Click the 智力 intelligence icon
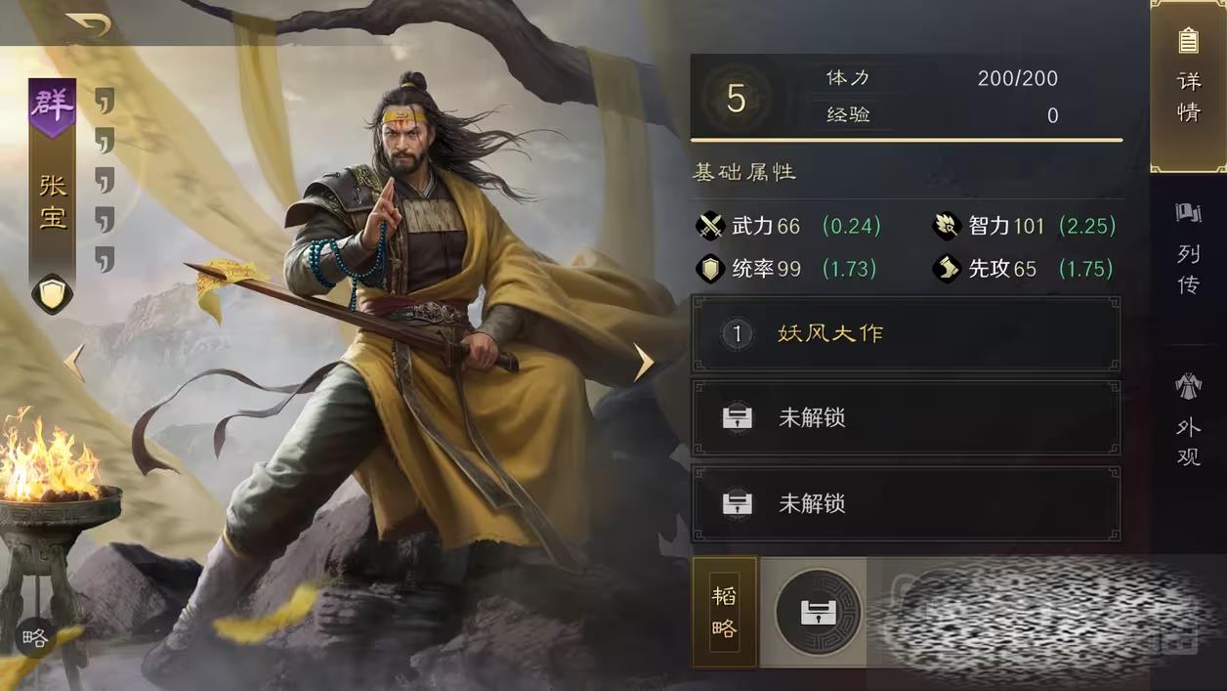 click(x=947, y=227)
